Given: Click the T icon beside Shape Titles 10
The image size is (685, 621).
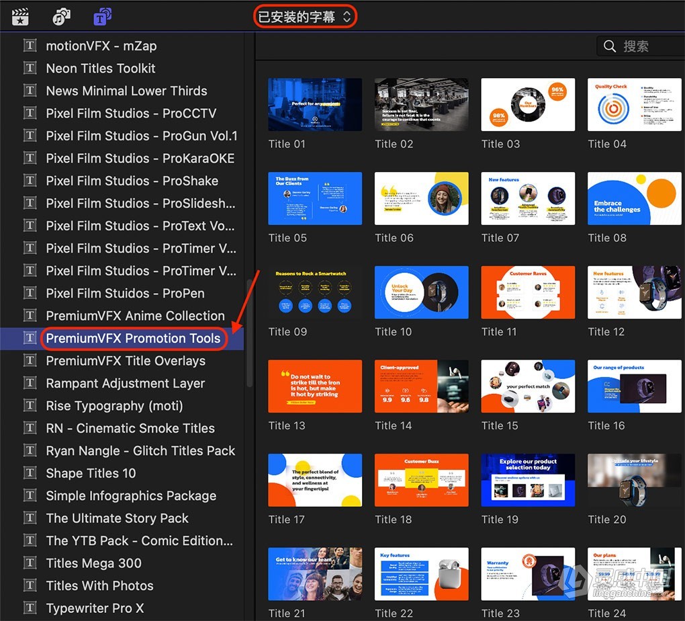Looking at the screenshot, I should pos(30,473).
